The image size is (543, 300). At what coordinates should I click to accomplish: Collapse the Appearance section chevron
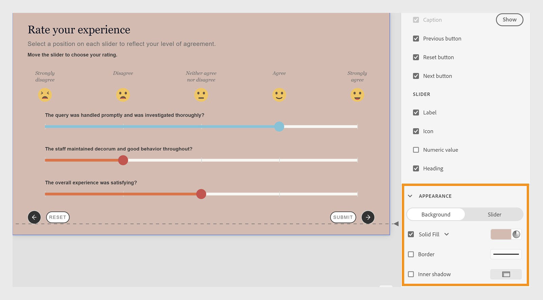410,196
